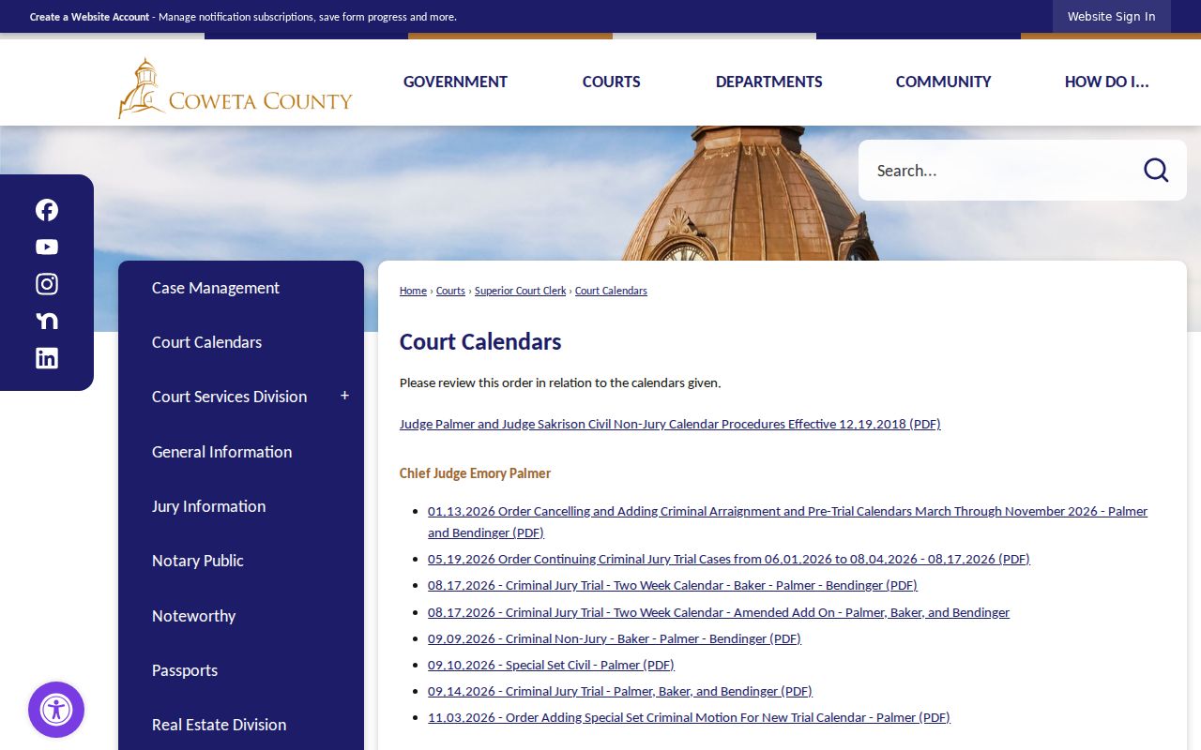Image resolution: width=1201 pixels, height=750 pixels.
Task: Open Civil Non-Jury Calendar Procedures PDF link
Action: click(x=670, y=424)
